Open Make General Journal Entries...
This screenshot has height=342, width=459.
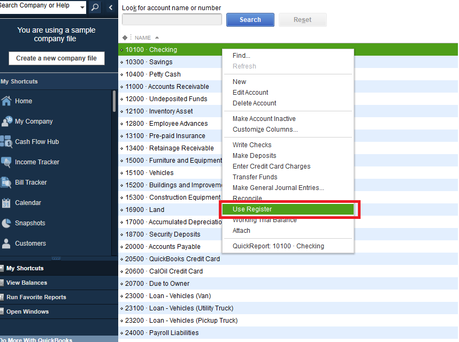click(288, 188)
